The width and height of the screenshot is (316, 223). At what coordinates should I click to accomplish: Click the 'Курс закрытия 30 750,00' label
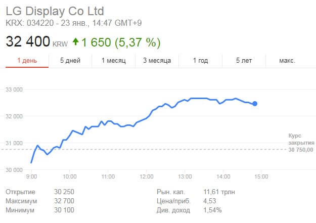pos(301,143)
